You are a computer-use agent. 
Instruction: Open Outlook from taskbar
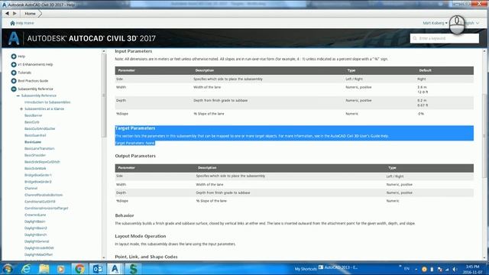coord(98,269)
